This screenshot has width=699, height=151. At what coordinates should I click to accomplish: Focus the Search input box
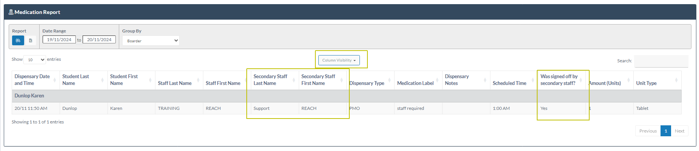661,61
